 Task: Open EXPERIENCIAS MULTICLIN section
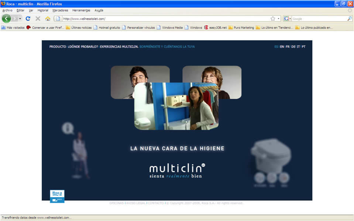119,47
